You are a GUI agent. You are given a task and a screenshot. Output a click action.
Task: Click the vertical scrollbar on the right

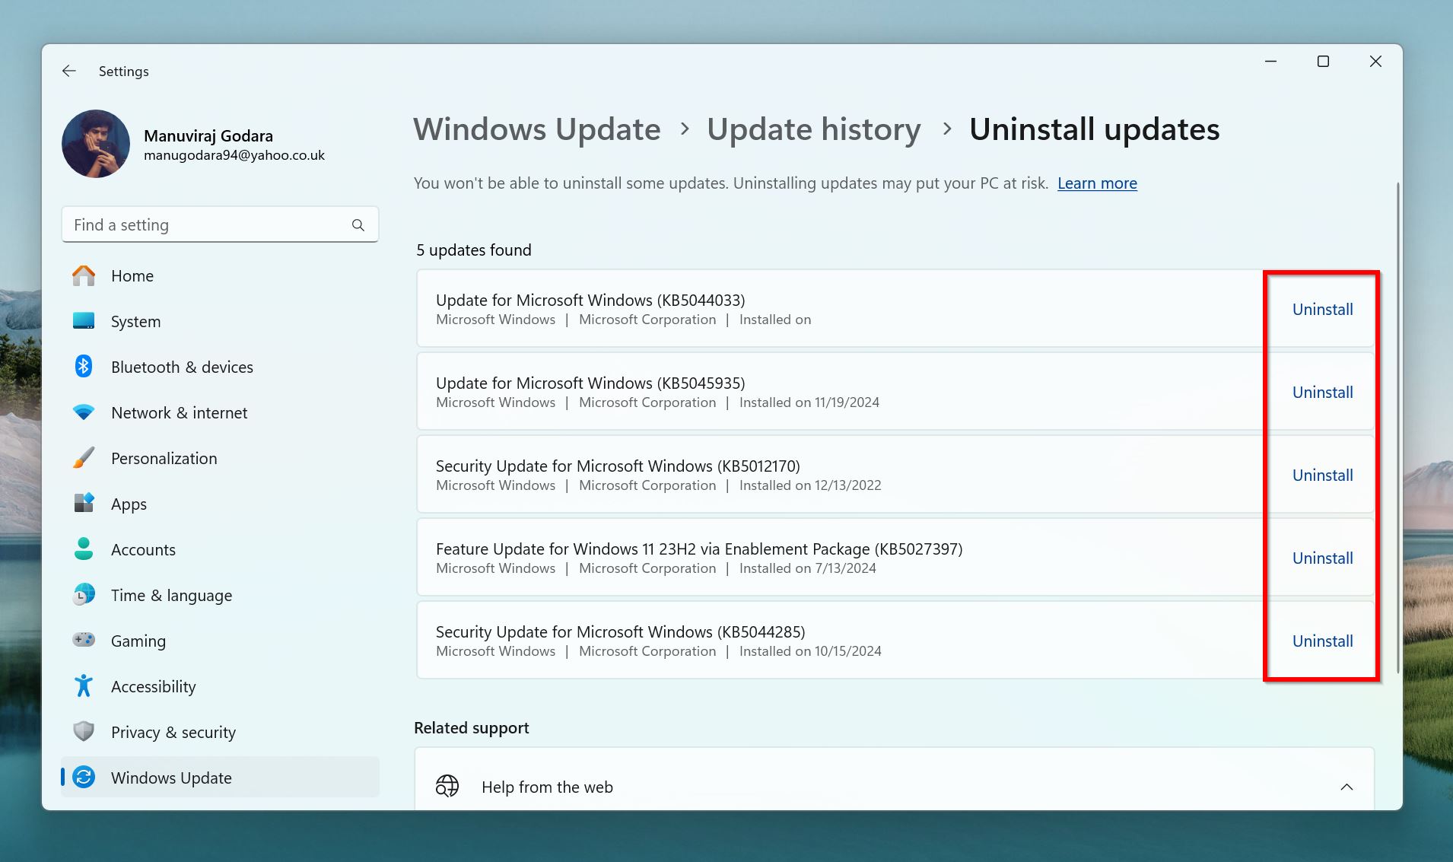pyautogui.click(x=1397, y=428)
